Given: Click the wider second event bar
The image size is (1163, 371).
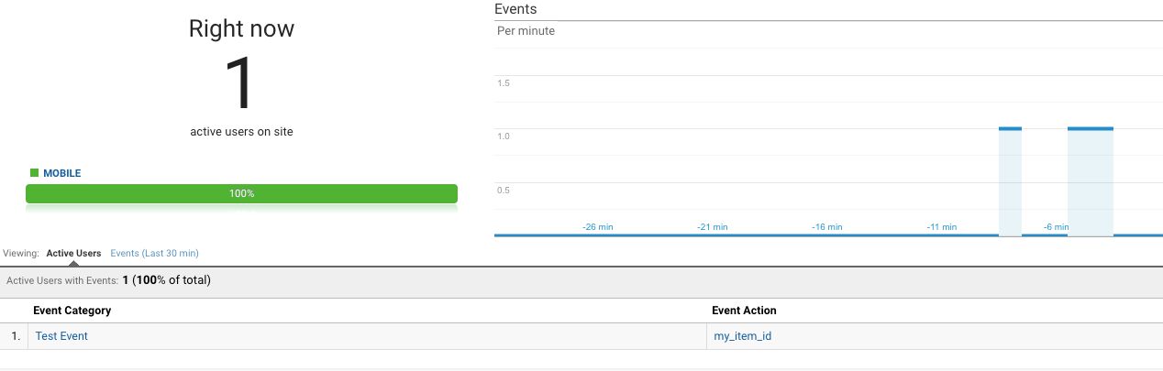Looking at the screenshot, I should coord(1091,181).
